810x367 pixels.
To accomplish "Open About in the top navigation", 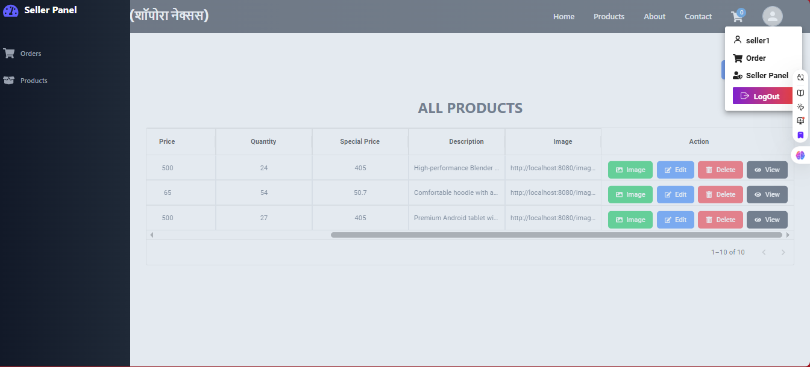I will (x=655, y=17).
